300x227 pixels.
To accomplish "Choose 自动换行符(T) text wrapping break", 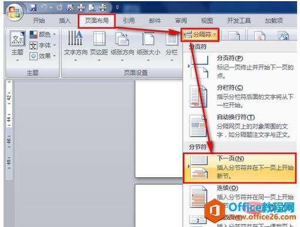I will point(240,126).
